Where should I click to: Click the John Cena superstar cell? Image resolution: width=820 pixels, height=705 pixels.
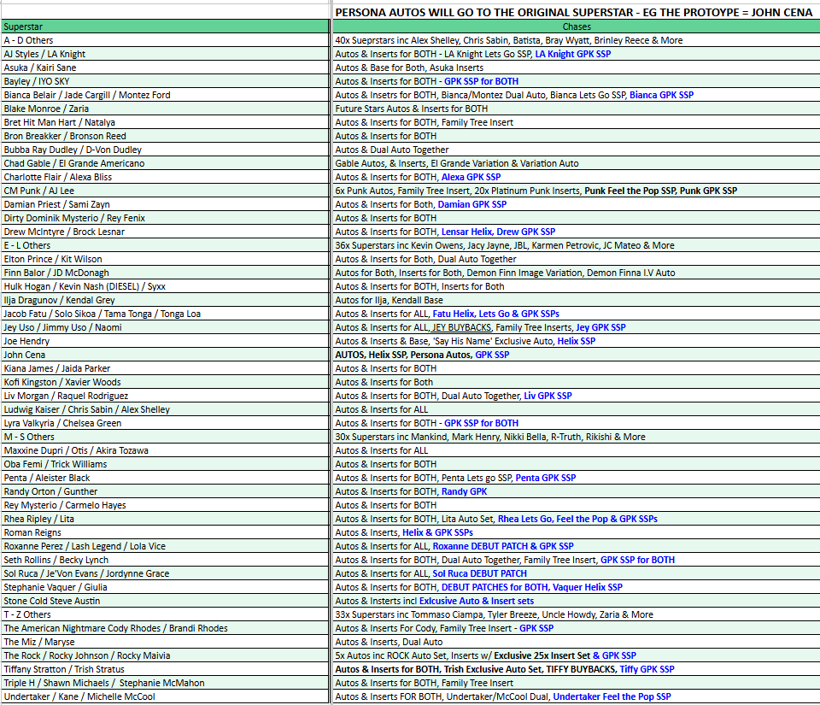click(x=165, y=355)
